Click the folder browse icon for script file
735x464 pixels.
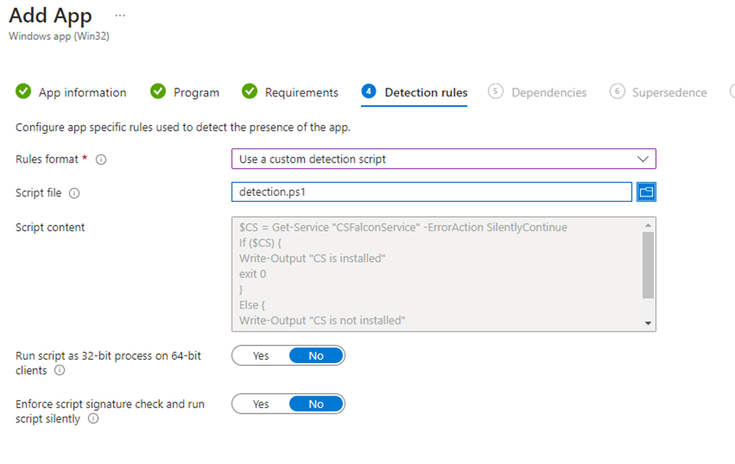tap(645, 192)
